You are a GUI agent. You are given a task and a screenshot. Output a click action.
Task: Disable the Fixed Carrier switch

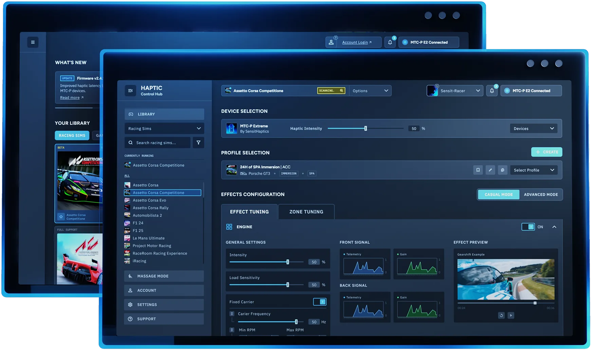tap(320, 302)
